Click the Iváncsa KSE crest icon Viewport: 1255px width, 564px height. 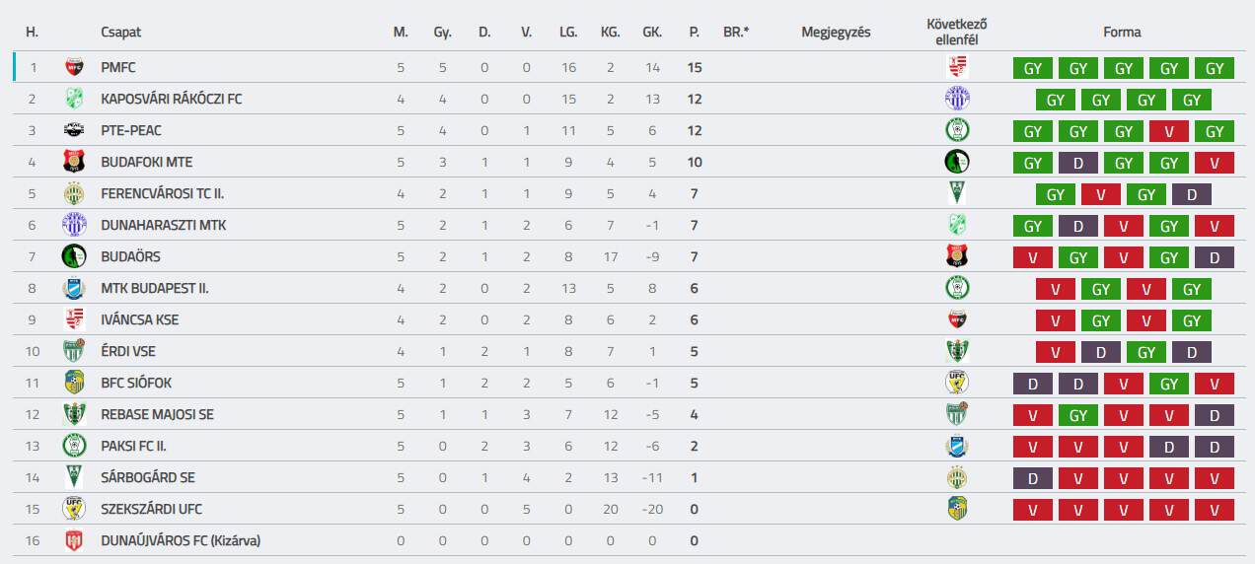[x=74, y=319]
